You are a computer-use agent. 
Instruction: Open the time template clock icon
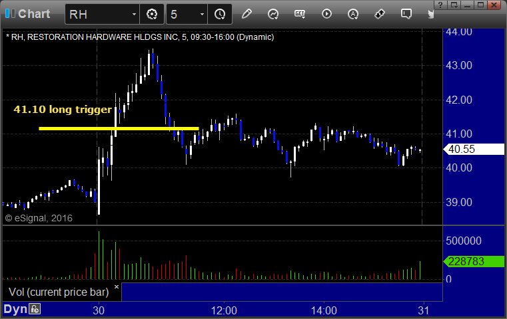[220, 14]
